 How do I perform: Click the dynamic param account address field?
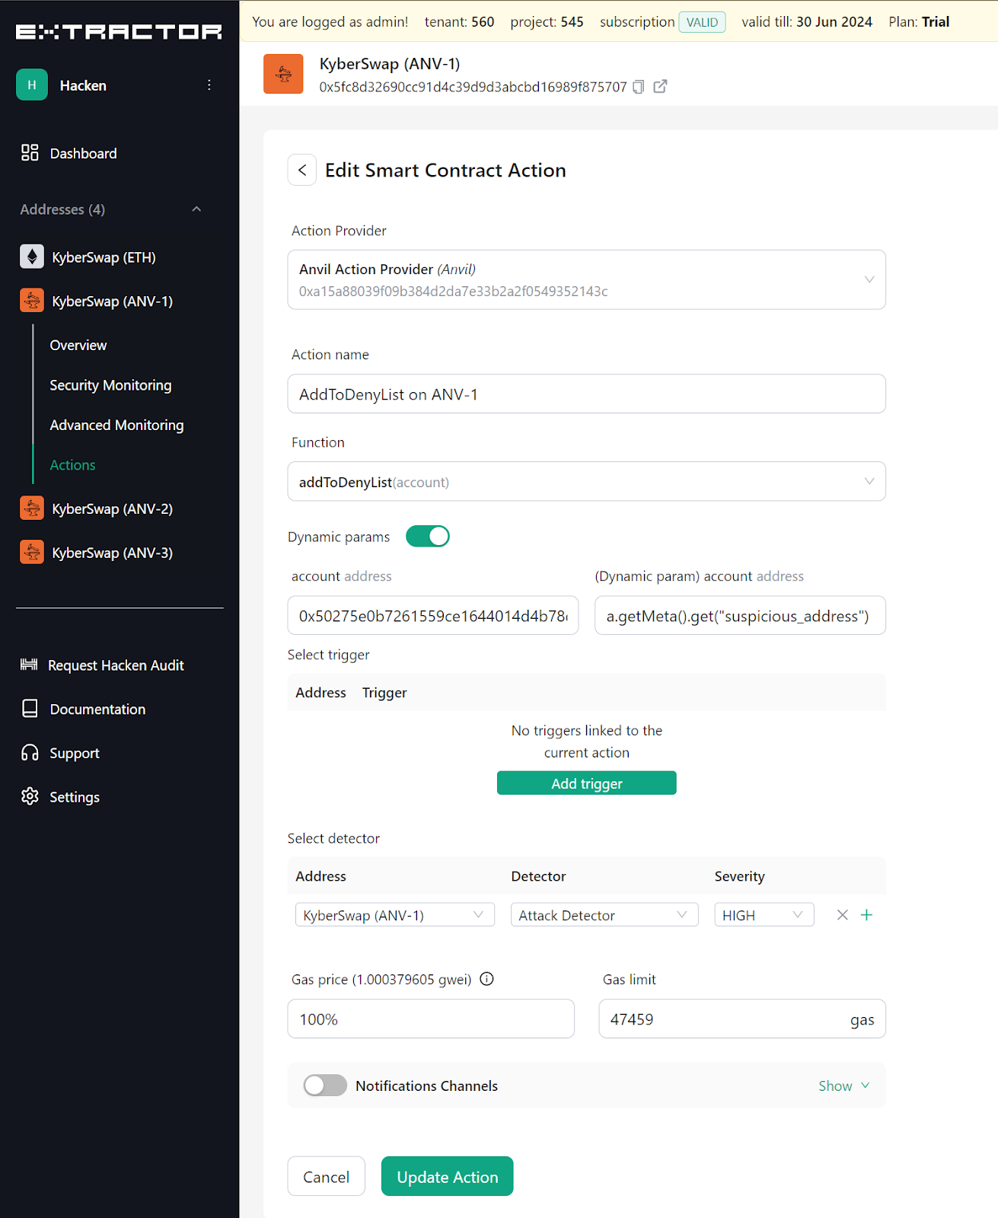(740, 615)
